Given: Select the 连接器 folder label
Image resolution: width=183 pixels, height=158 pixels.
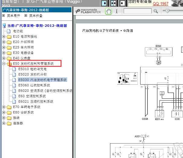Looking at the screenshot, I should pos(18,123).
